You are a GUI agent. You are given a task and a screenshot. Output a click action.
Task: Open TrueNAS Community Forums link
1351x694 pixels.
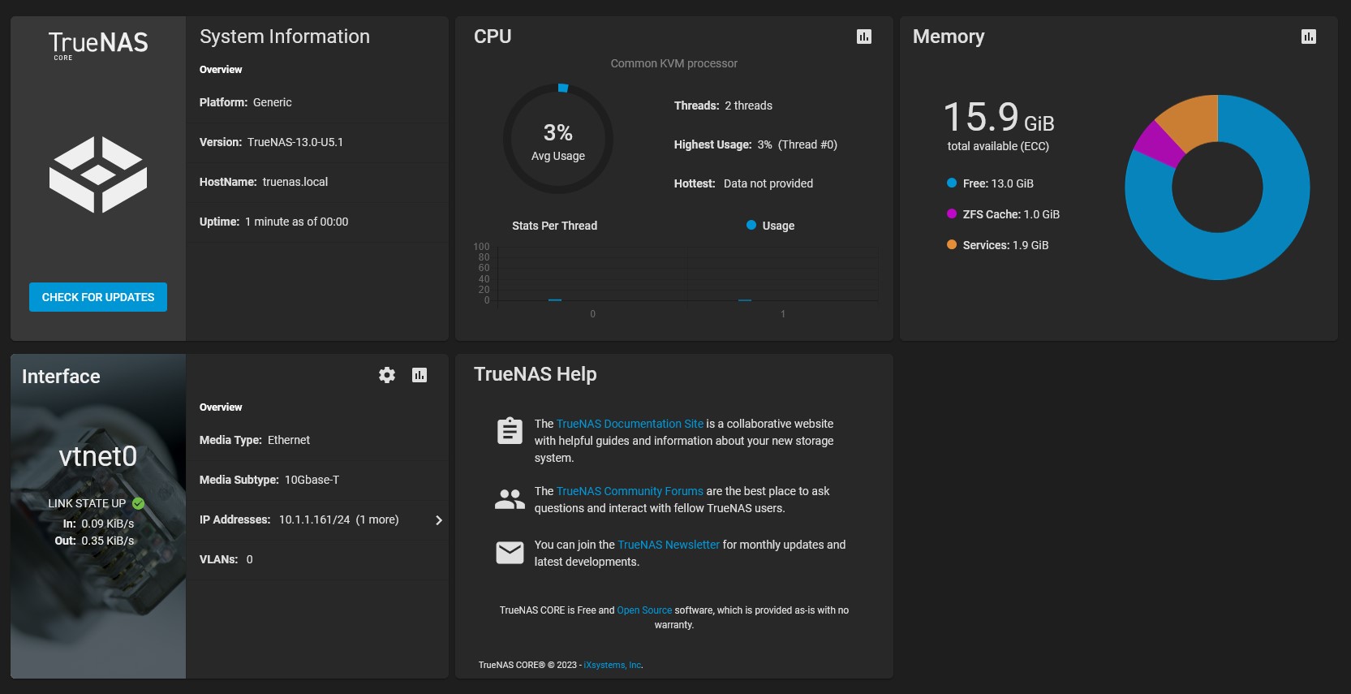click(630, 491)
